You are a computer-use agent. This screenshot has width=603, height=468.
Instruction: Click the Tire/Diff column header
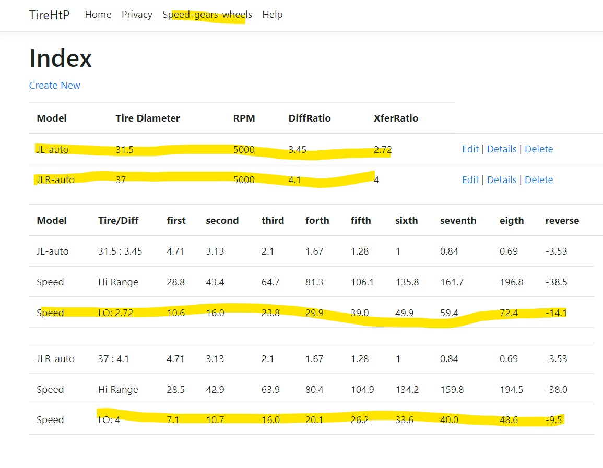coord(118,221)
